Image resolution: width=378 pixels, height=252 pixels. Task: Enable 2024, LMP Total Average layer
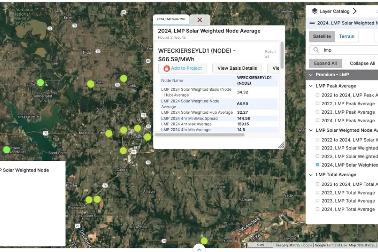[x=317, y=209]
